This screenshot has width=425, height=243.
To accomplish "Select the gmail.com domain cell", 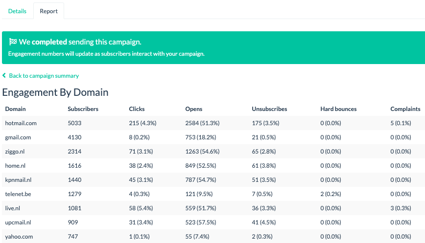I will click(18, 137).
